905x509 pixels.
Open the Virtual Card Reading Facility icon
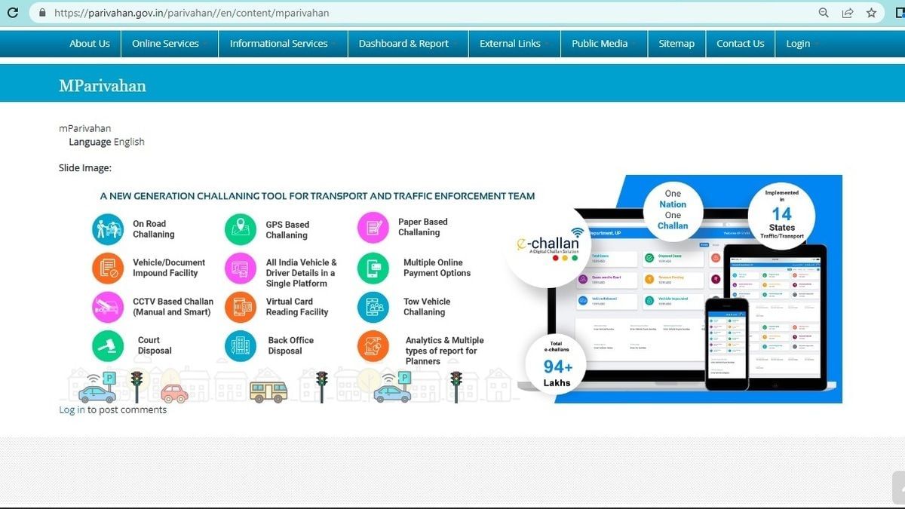(x=240, y=307)
